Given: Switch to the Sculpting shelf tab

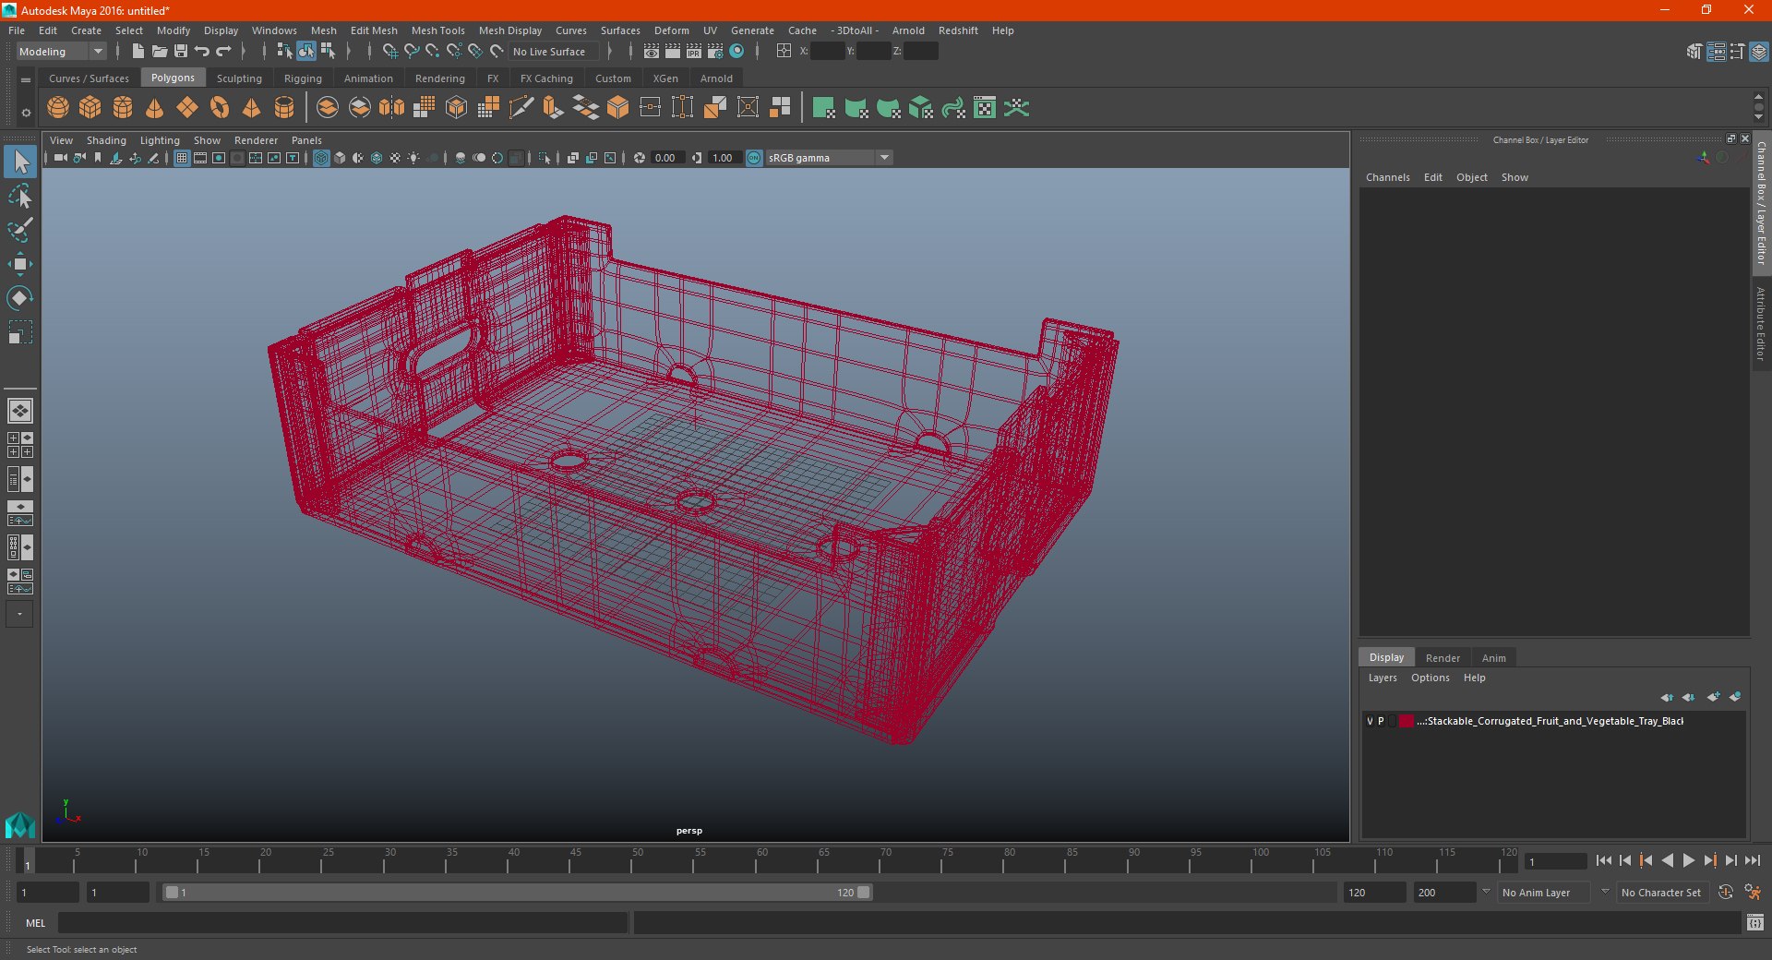Looking at the screenshot, I should 239,78.
